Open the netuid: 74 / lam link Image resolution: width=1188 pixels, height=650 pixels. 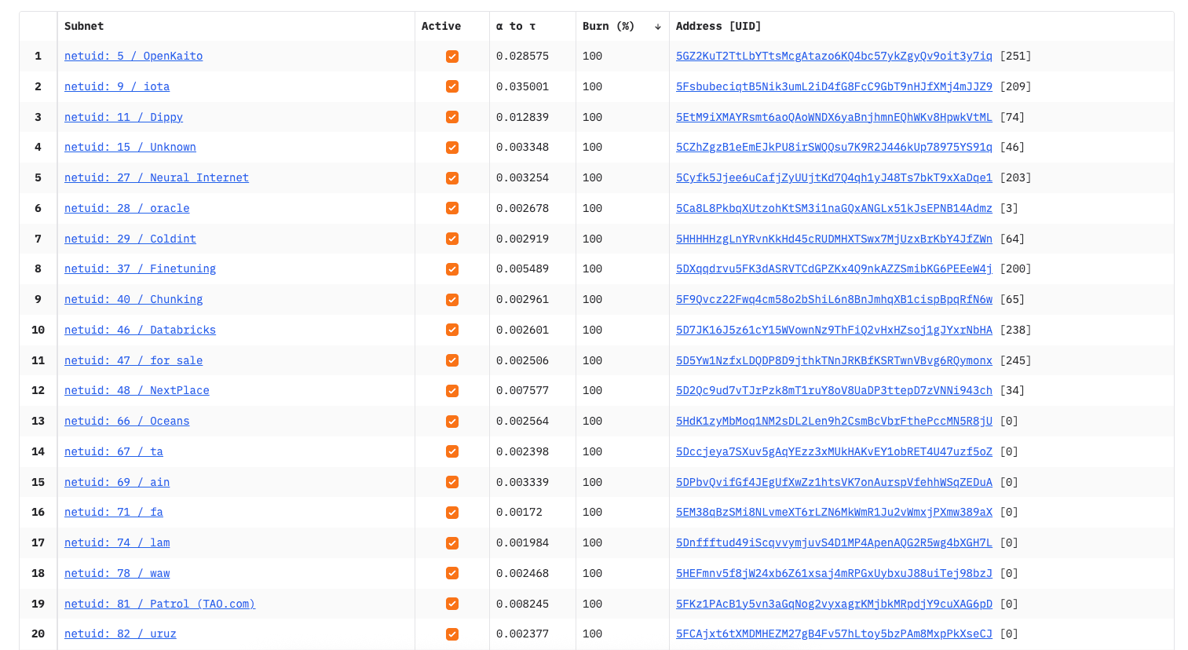point(117,542)
